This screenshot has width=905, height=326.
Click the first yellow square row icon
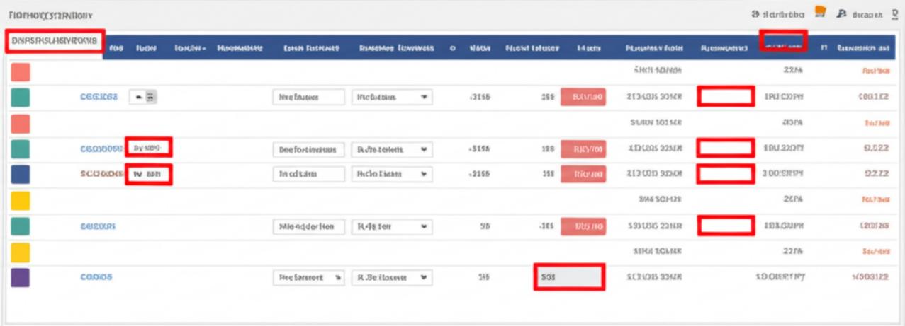[x=21, y=200]
